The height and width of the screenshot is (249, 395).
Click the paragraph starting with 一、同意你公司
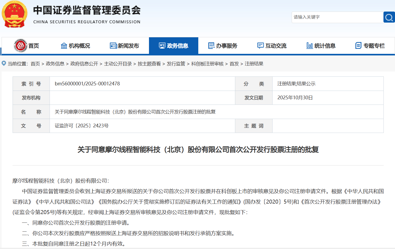click(x=76, y=223)
